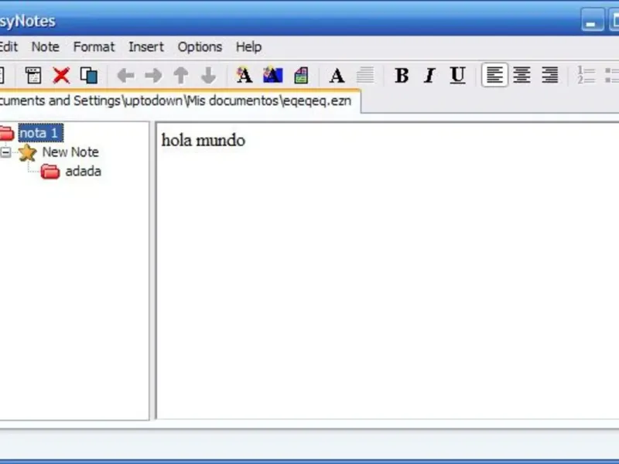Toggle italic formatting
Viewport: 619px width, 464px height.
coord(429,75)
